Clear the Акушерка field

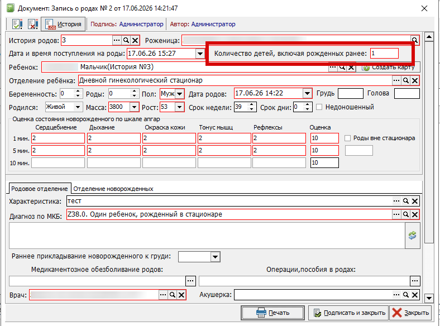415,295
